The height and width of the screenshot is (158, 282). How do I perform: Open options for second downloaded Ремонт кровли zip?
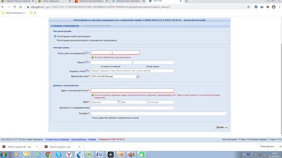[x=79, y=147]
